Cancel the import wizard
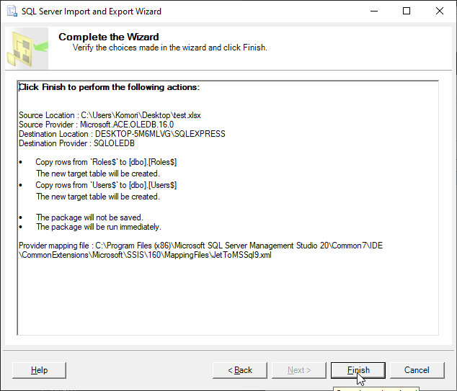This screenshot has height=391, width=457. 417,370
